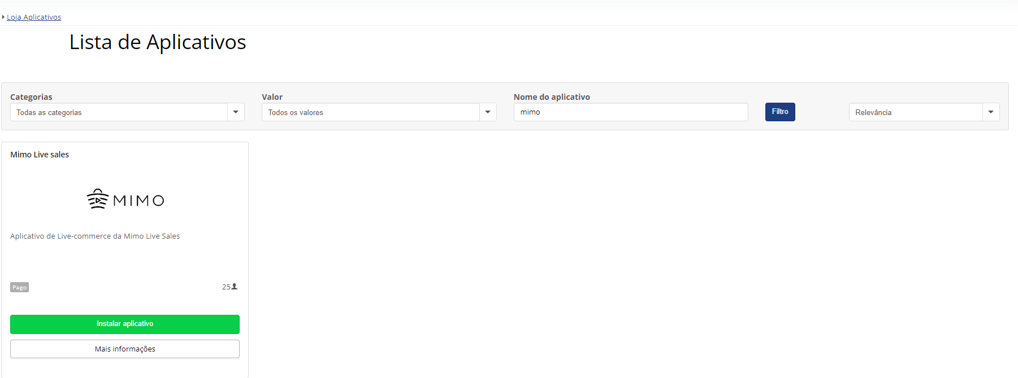1018x378 pixels.
Task: Open Mais informações for Mimo Live sales
Action: coord(125,349)
